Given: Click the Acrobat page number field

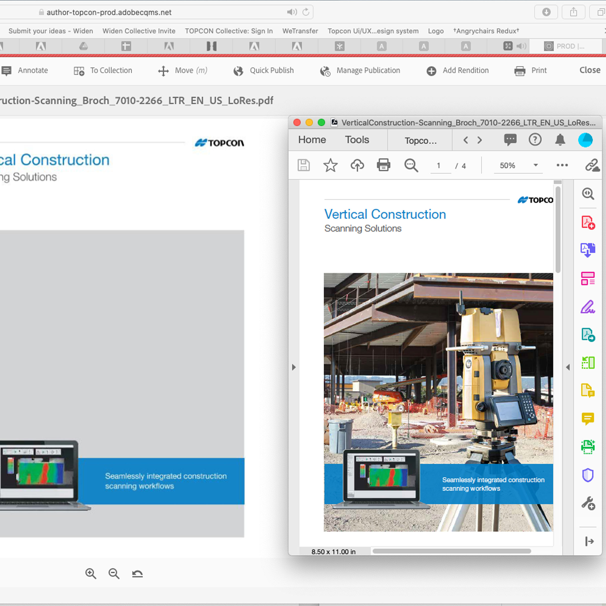Looking at the screenshot, I should (440, 166).
